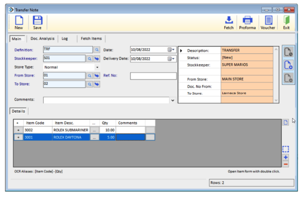Click ellipsis button in ROLEX SUBMARINER row

click(95, 130)
